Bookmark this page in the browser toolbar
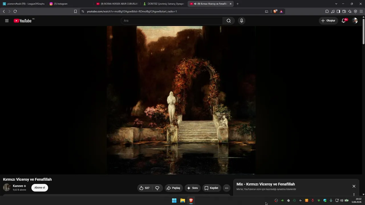Viewport: 365px width, 205px height. (75, 11)
